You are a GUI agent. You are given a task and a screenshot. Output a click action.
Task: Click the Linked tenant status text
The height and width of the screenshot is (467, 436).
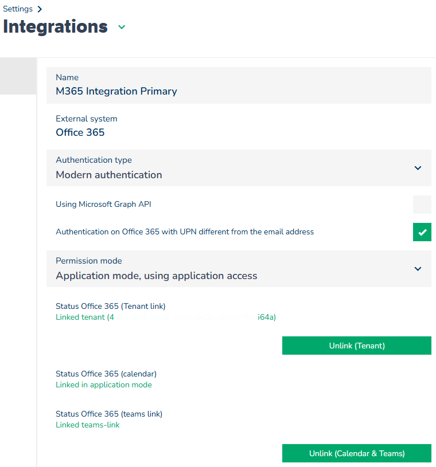[165, 317]
